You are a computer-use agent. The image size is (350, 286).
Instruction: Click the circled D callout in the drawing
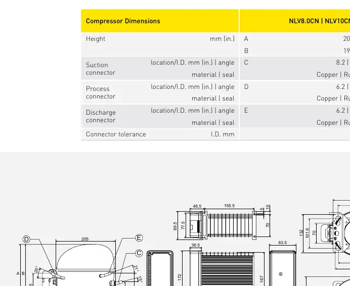point(26,240)
